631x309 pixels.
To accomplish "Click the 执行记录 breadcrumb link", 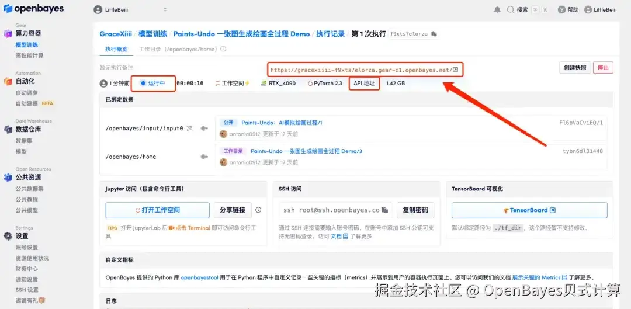I will [330, 34].
